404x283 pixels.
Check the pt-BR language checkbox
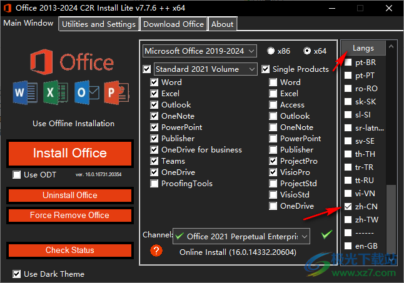coord(348,62)
